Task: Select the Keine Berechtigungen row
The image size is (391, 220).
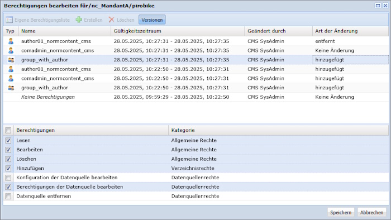Action: (x=195, y=97)
